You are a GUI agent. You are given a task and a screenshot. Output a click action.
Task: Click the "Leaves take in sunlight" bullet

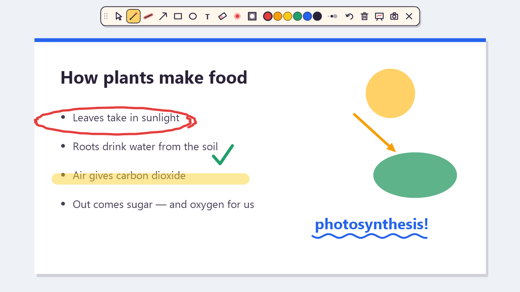coord(126,118)
